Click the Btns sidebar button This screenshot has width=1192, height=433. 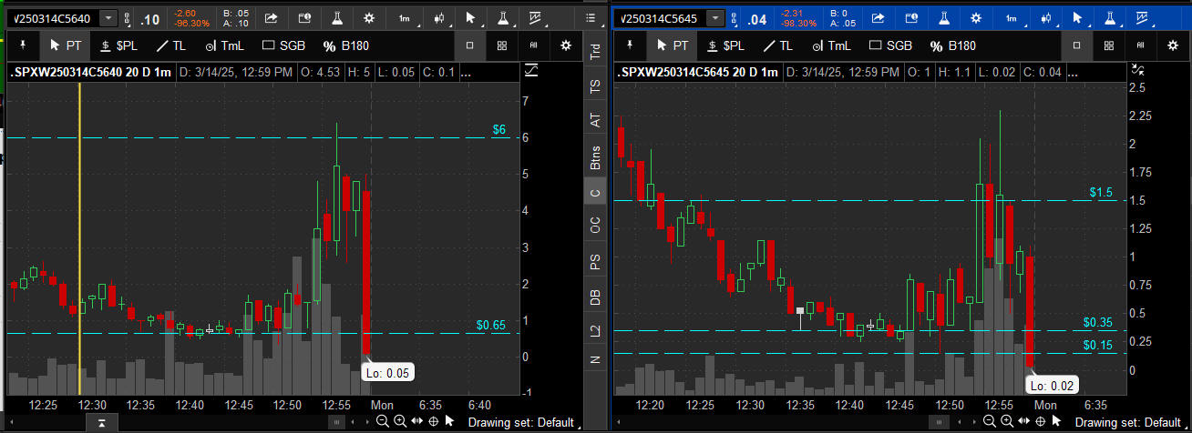click(596, 157)
